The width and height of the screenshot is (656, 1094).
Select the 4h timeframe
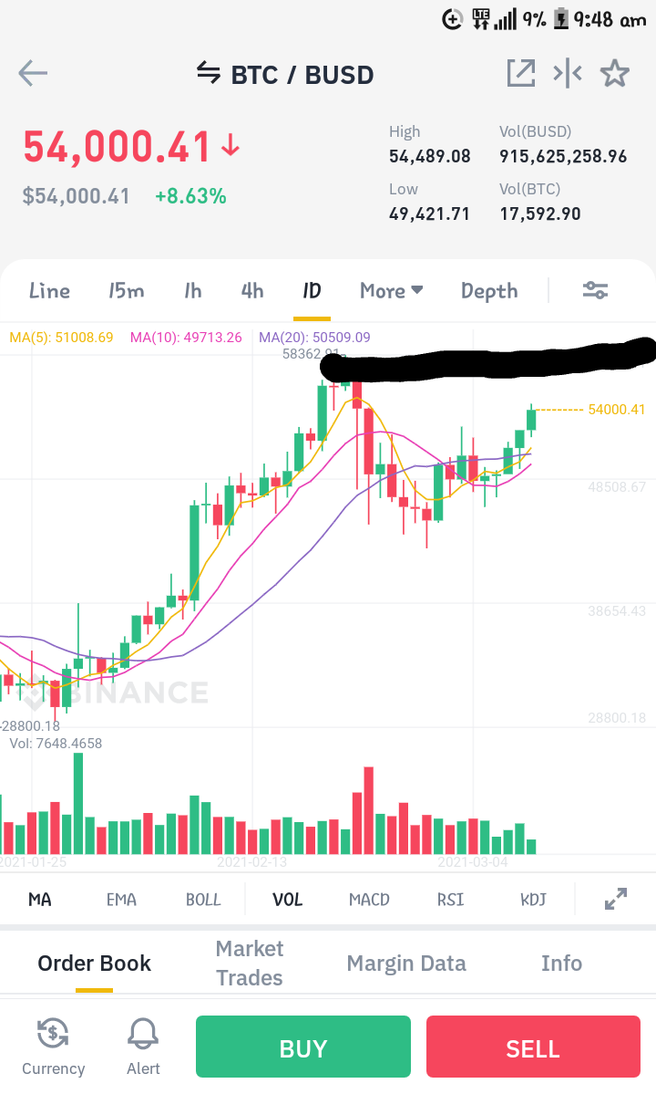point(252,290)
